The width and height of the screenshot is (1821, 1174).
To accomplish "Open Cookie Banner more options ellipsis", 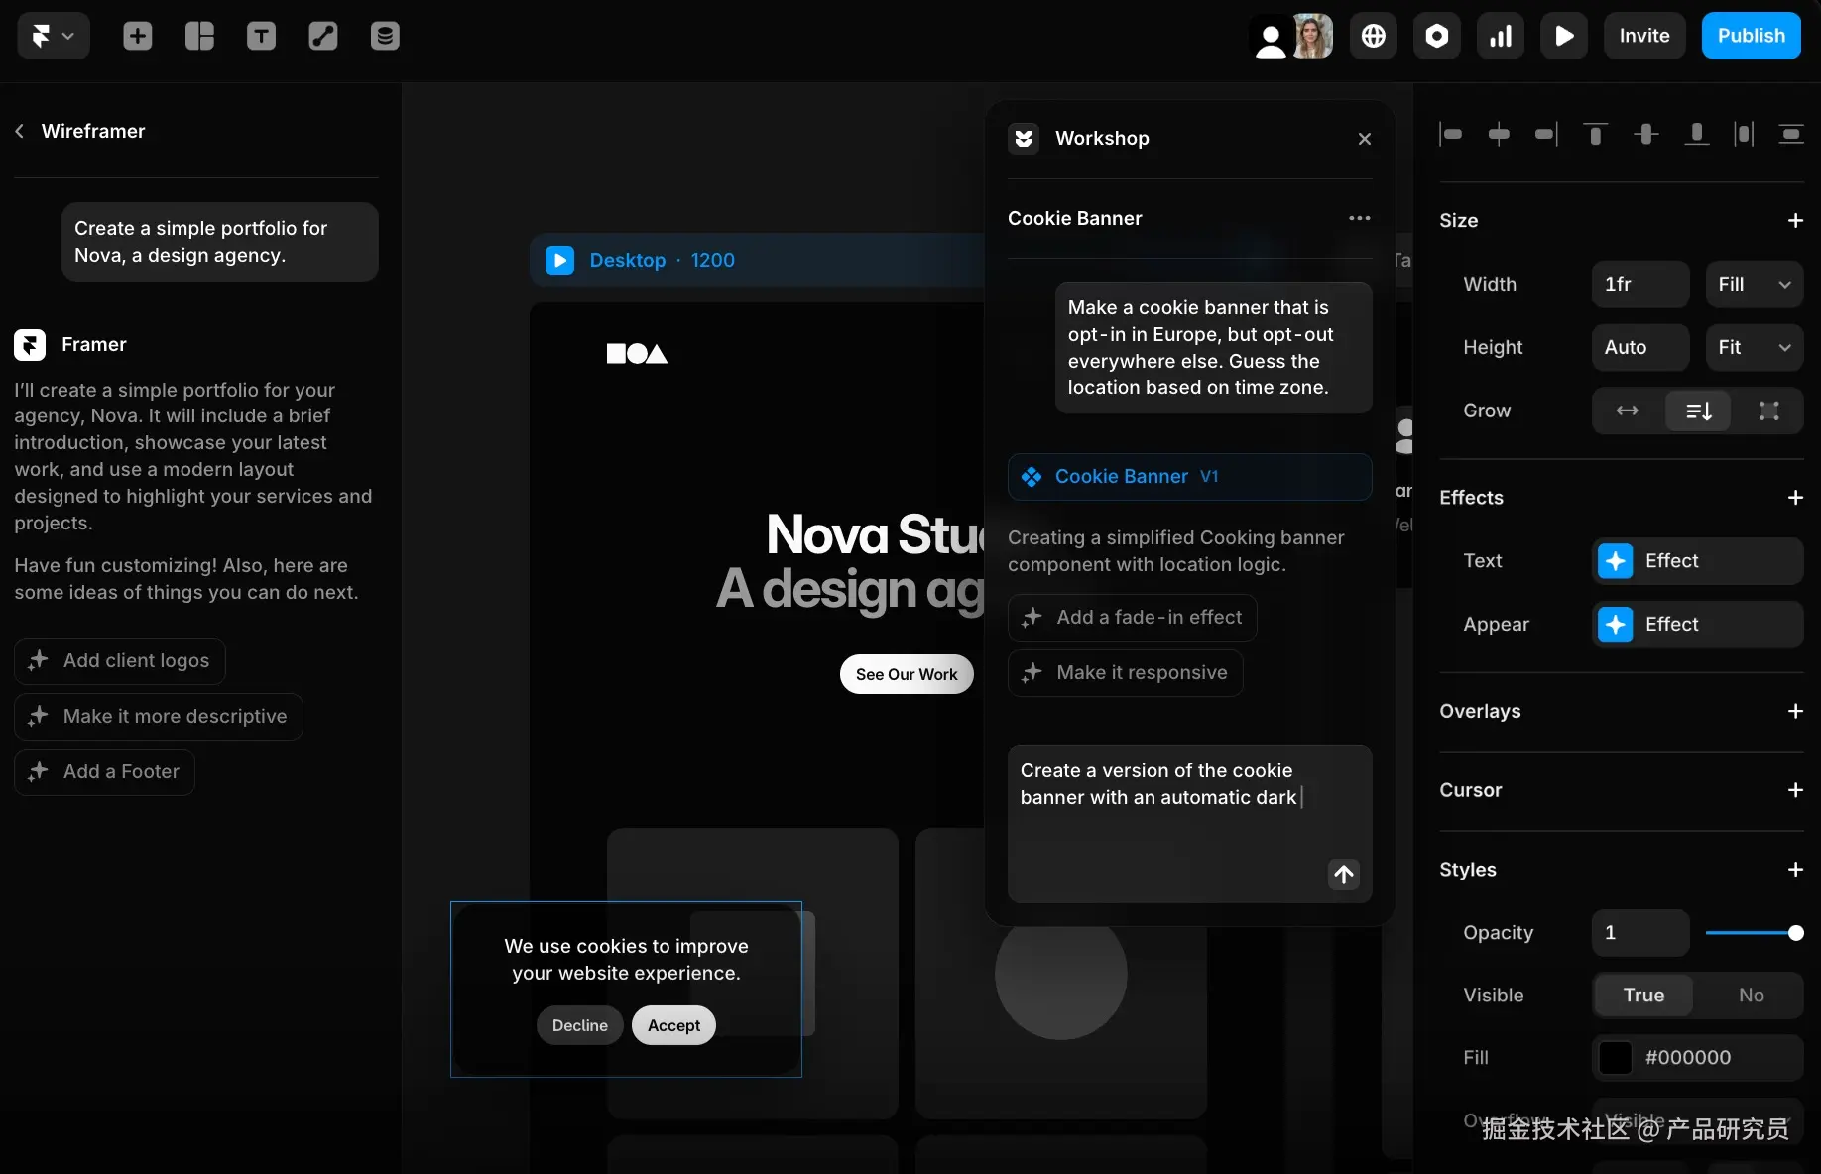I will pyautogui.click(x=1360, y=218).
